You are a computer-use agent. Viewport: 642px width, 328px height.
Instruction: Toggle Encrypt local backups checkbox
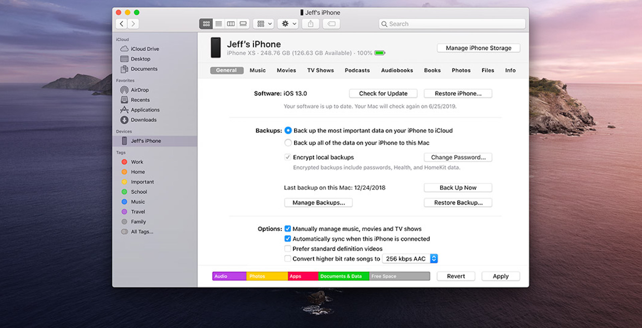click(x=287, y=157)
